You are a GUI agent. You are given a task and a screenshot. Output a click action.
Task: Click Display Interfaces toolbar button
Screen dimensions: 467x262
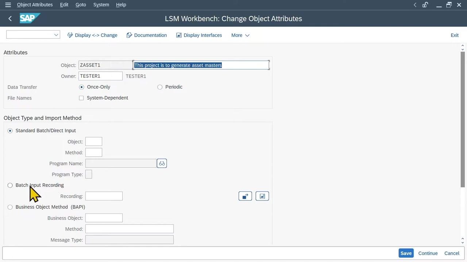(x=199, y=35)
